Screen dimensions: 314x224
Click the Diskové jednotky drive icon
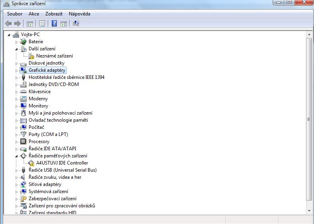coord(23,63)
